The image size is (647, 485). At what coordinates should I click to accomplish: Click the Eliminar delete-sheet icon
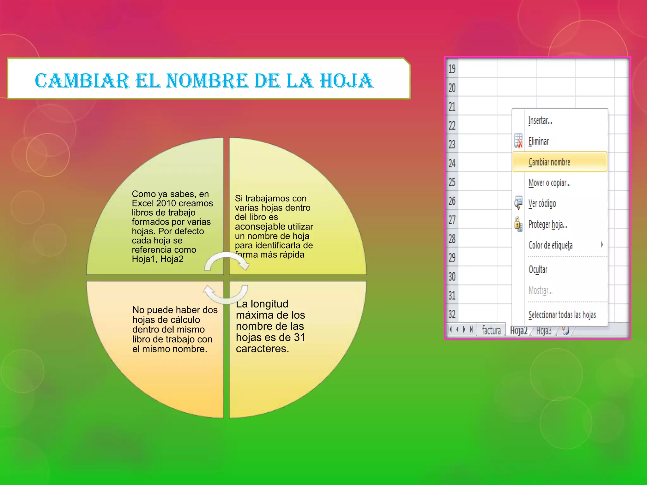518,141
